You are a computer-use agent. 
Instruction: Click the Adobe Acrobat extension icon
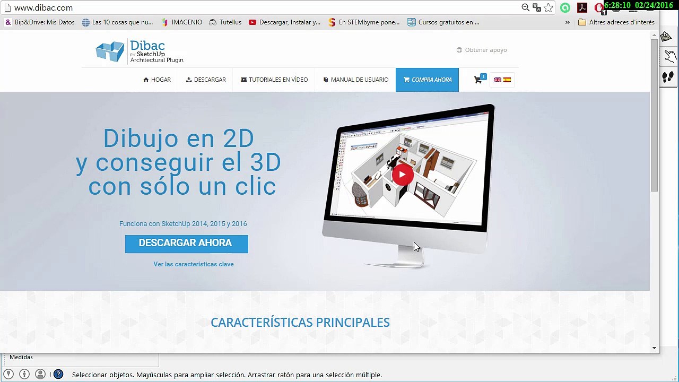pos(582,7)
